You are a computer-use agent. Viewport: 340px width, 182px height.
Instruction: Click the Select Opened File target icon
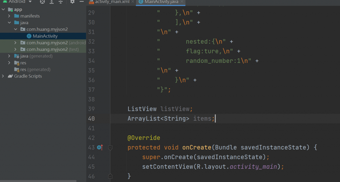42,2
